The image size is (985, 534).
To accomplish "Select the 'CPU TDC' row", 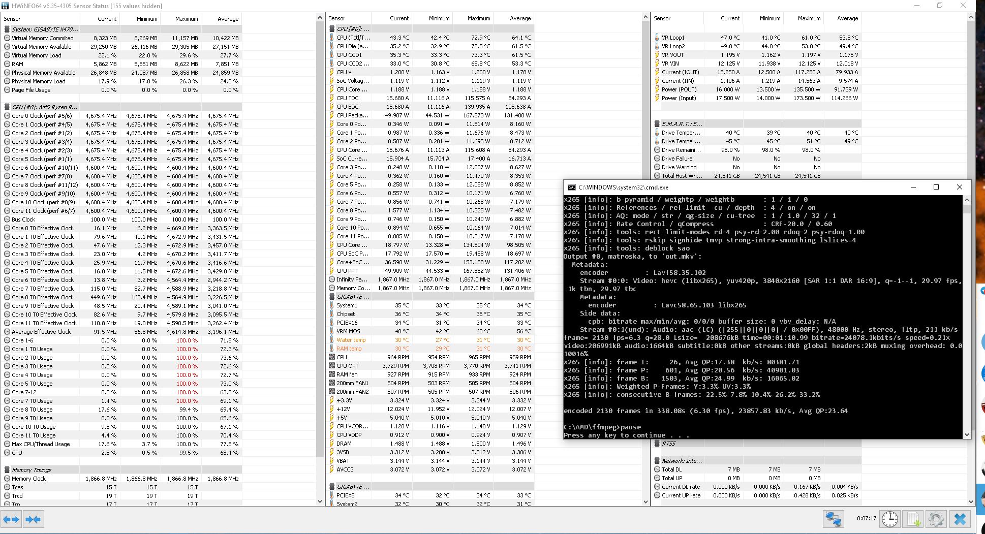I will (x=431, y=98).
